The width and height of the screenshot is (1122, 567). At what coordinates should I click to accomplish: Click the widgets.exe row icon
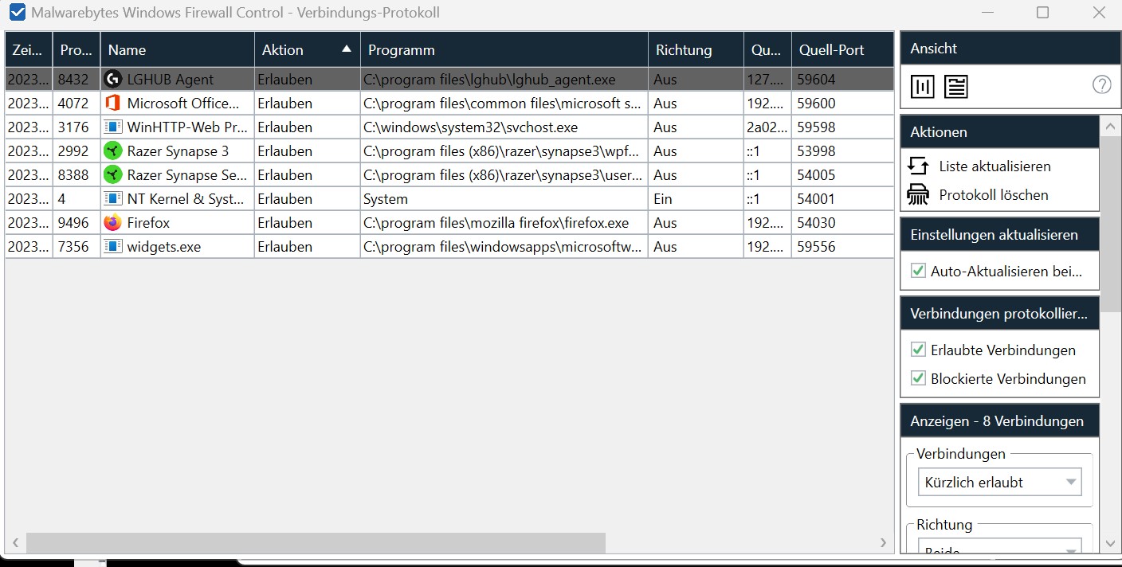point(112,247)
